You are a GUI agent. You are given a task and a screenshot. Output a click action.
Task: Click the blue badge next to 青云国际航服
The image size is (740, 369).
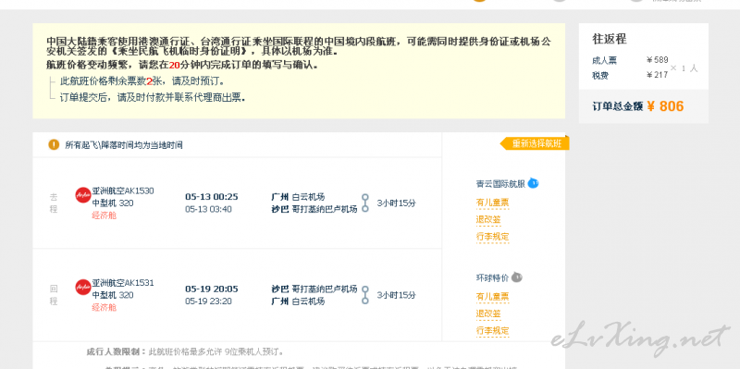(533, 183)
